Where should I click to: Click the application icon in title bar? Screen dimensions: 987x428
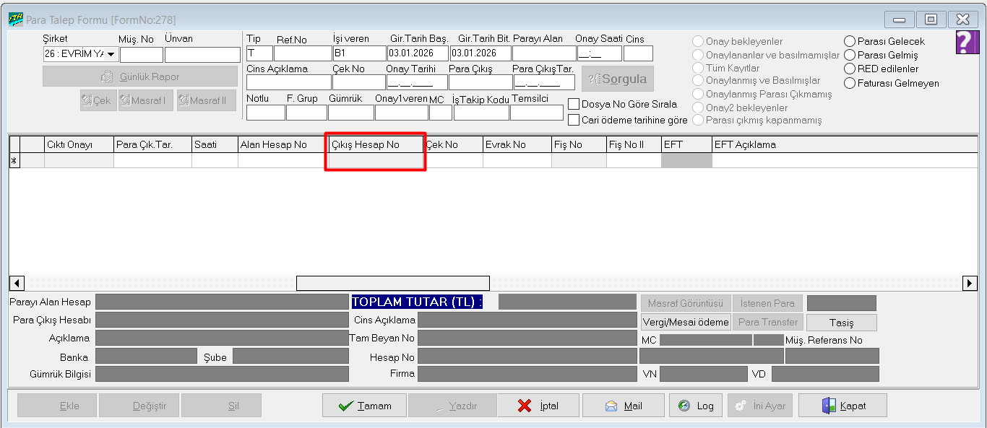(x=14, y=19)
